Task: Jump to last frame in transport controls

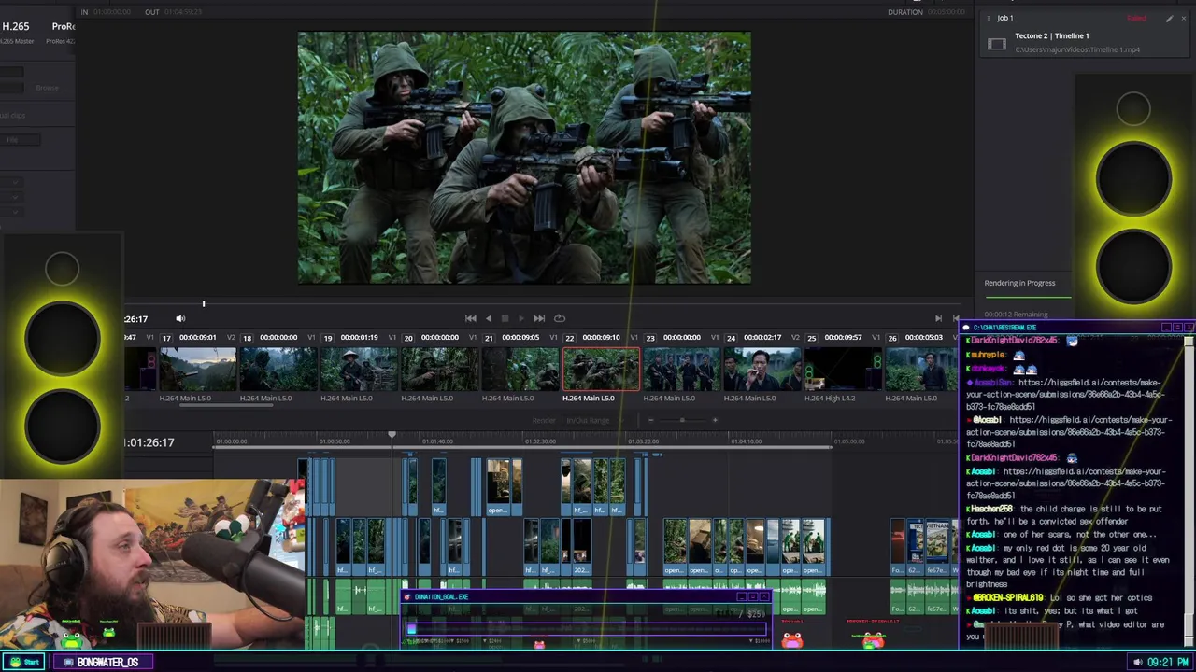Action: 539,318
